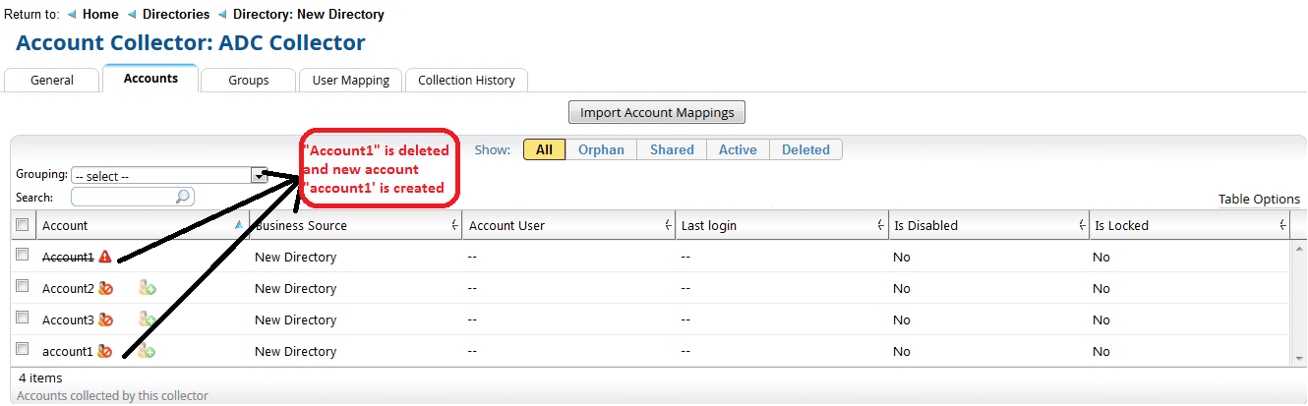
Task: Open the Collection History tab
Action: [x=466, y=81]
